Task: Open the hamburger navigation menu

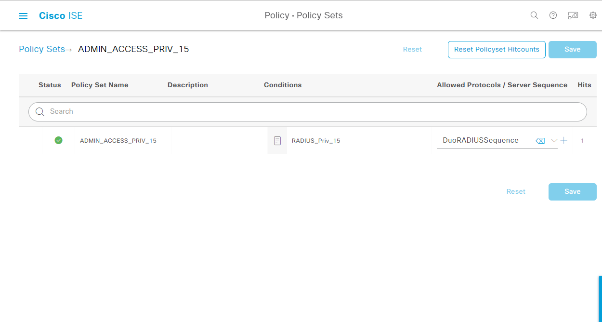Action: click(x=23, y=15)
